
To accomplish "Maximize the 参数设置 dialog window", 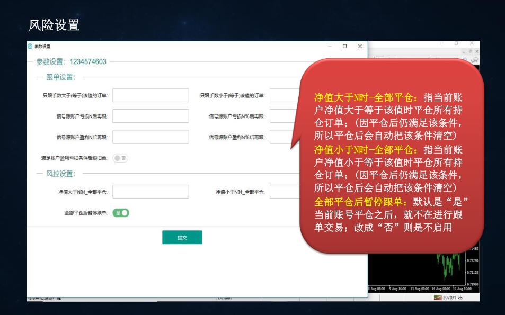I will click(344, 47).
